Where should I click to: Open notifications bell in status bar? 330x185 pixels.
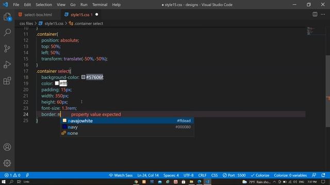[323, 175]
